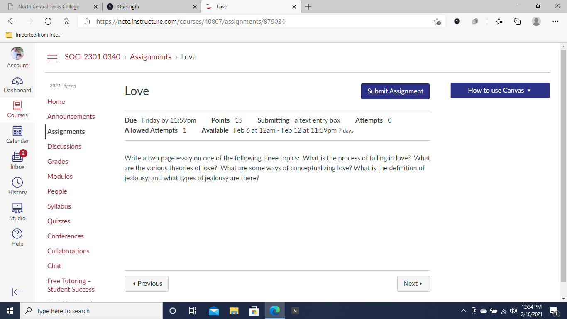The height and width of the screenshot is (319, 567).
Task: Go to the Next assignment
Action: pyautogui.click(x=413, y=284)
